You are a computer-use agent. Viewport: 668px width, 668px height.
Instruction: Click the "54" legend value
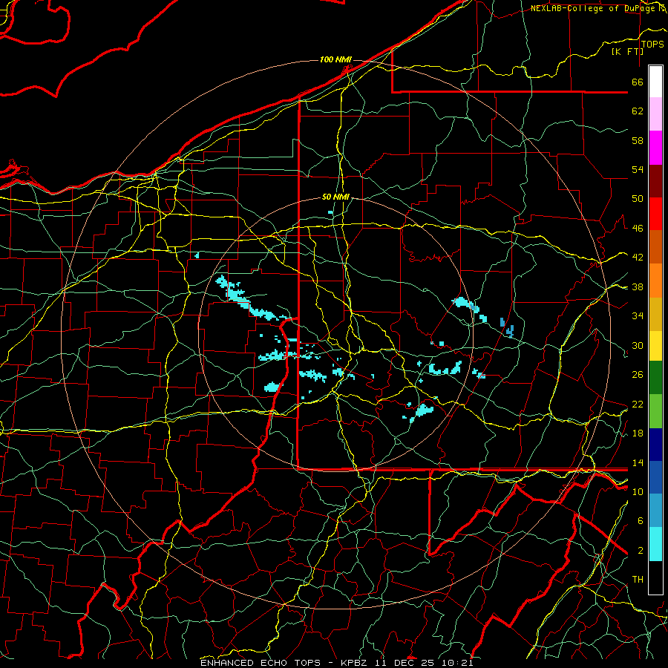click(x=638, y=169)
